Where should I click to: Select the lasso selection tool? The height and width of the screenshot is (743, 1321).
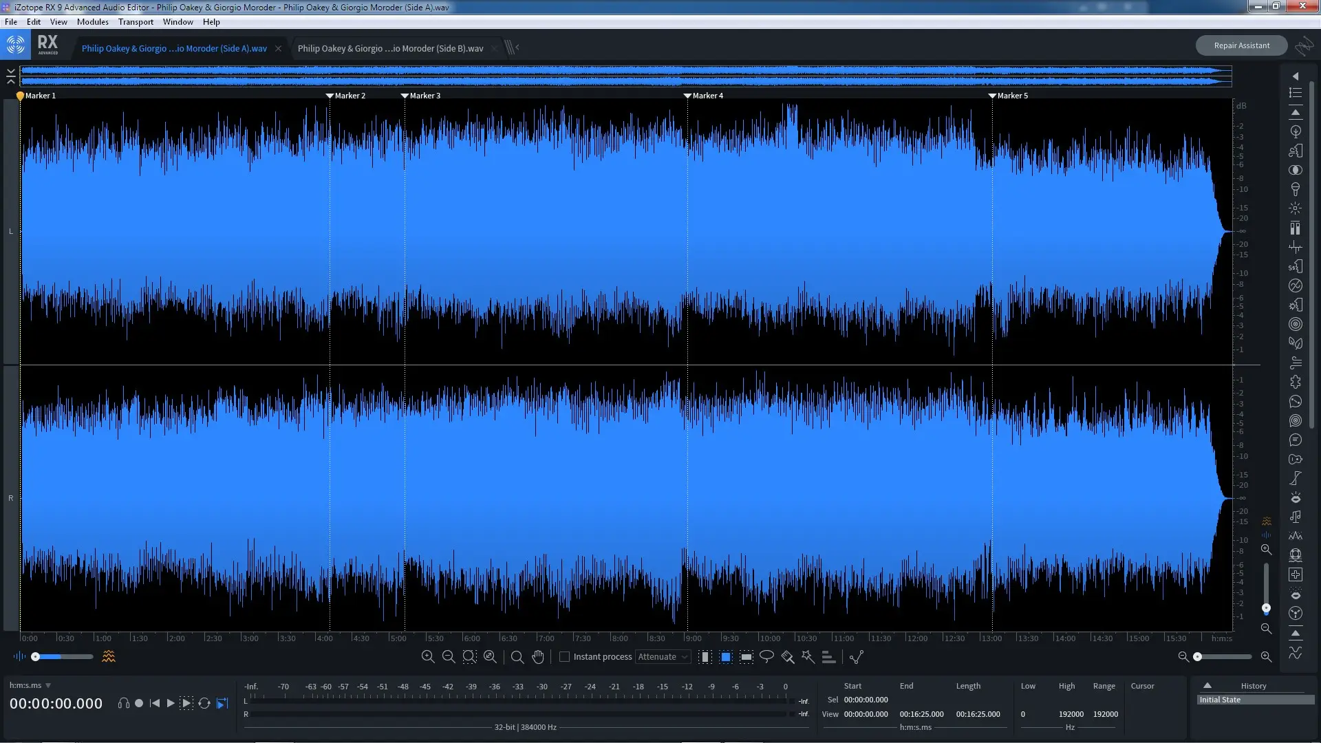click(766, 657)
